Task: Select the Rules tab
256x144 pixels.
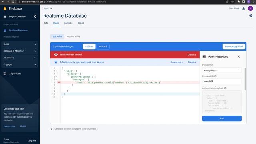Action: [x=56, y=23]
